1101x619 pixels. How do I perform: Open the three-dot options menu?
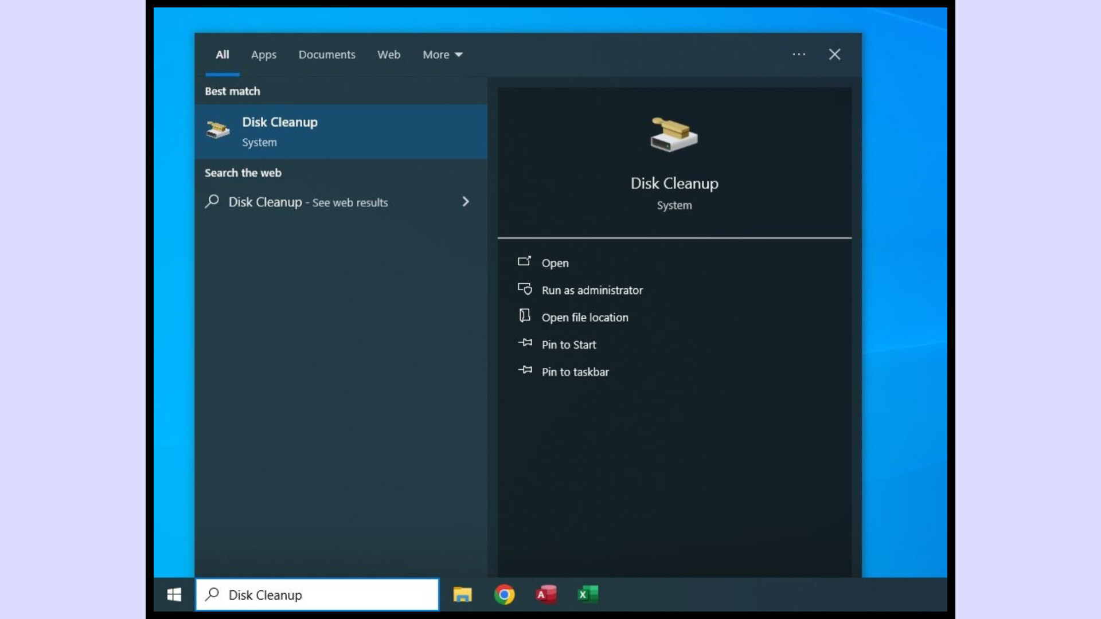(799, 54)
